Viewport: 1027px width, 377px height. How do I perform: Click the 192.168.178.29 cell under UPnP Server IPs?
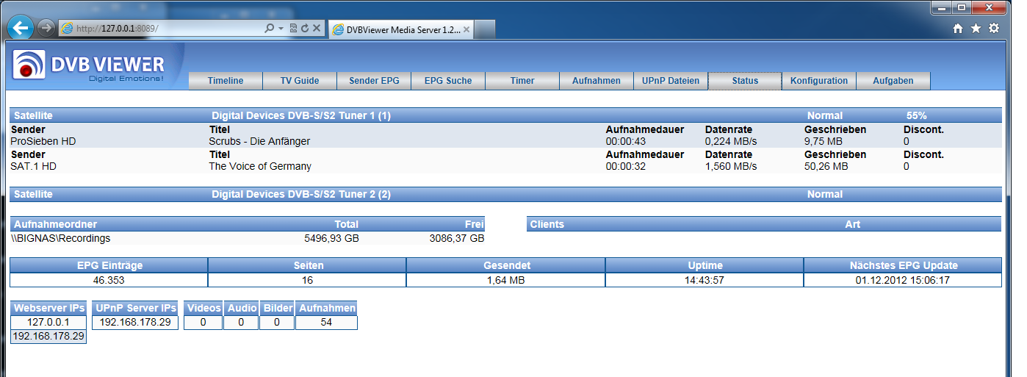135,323
